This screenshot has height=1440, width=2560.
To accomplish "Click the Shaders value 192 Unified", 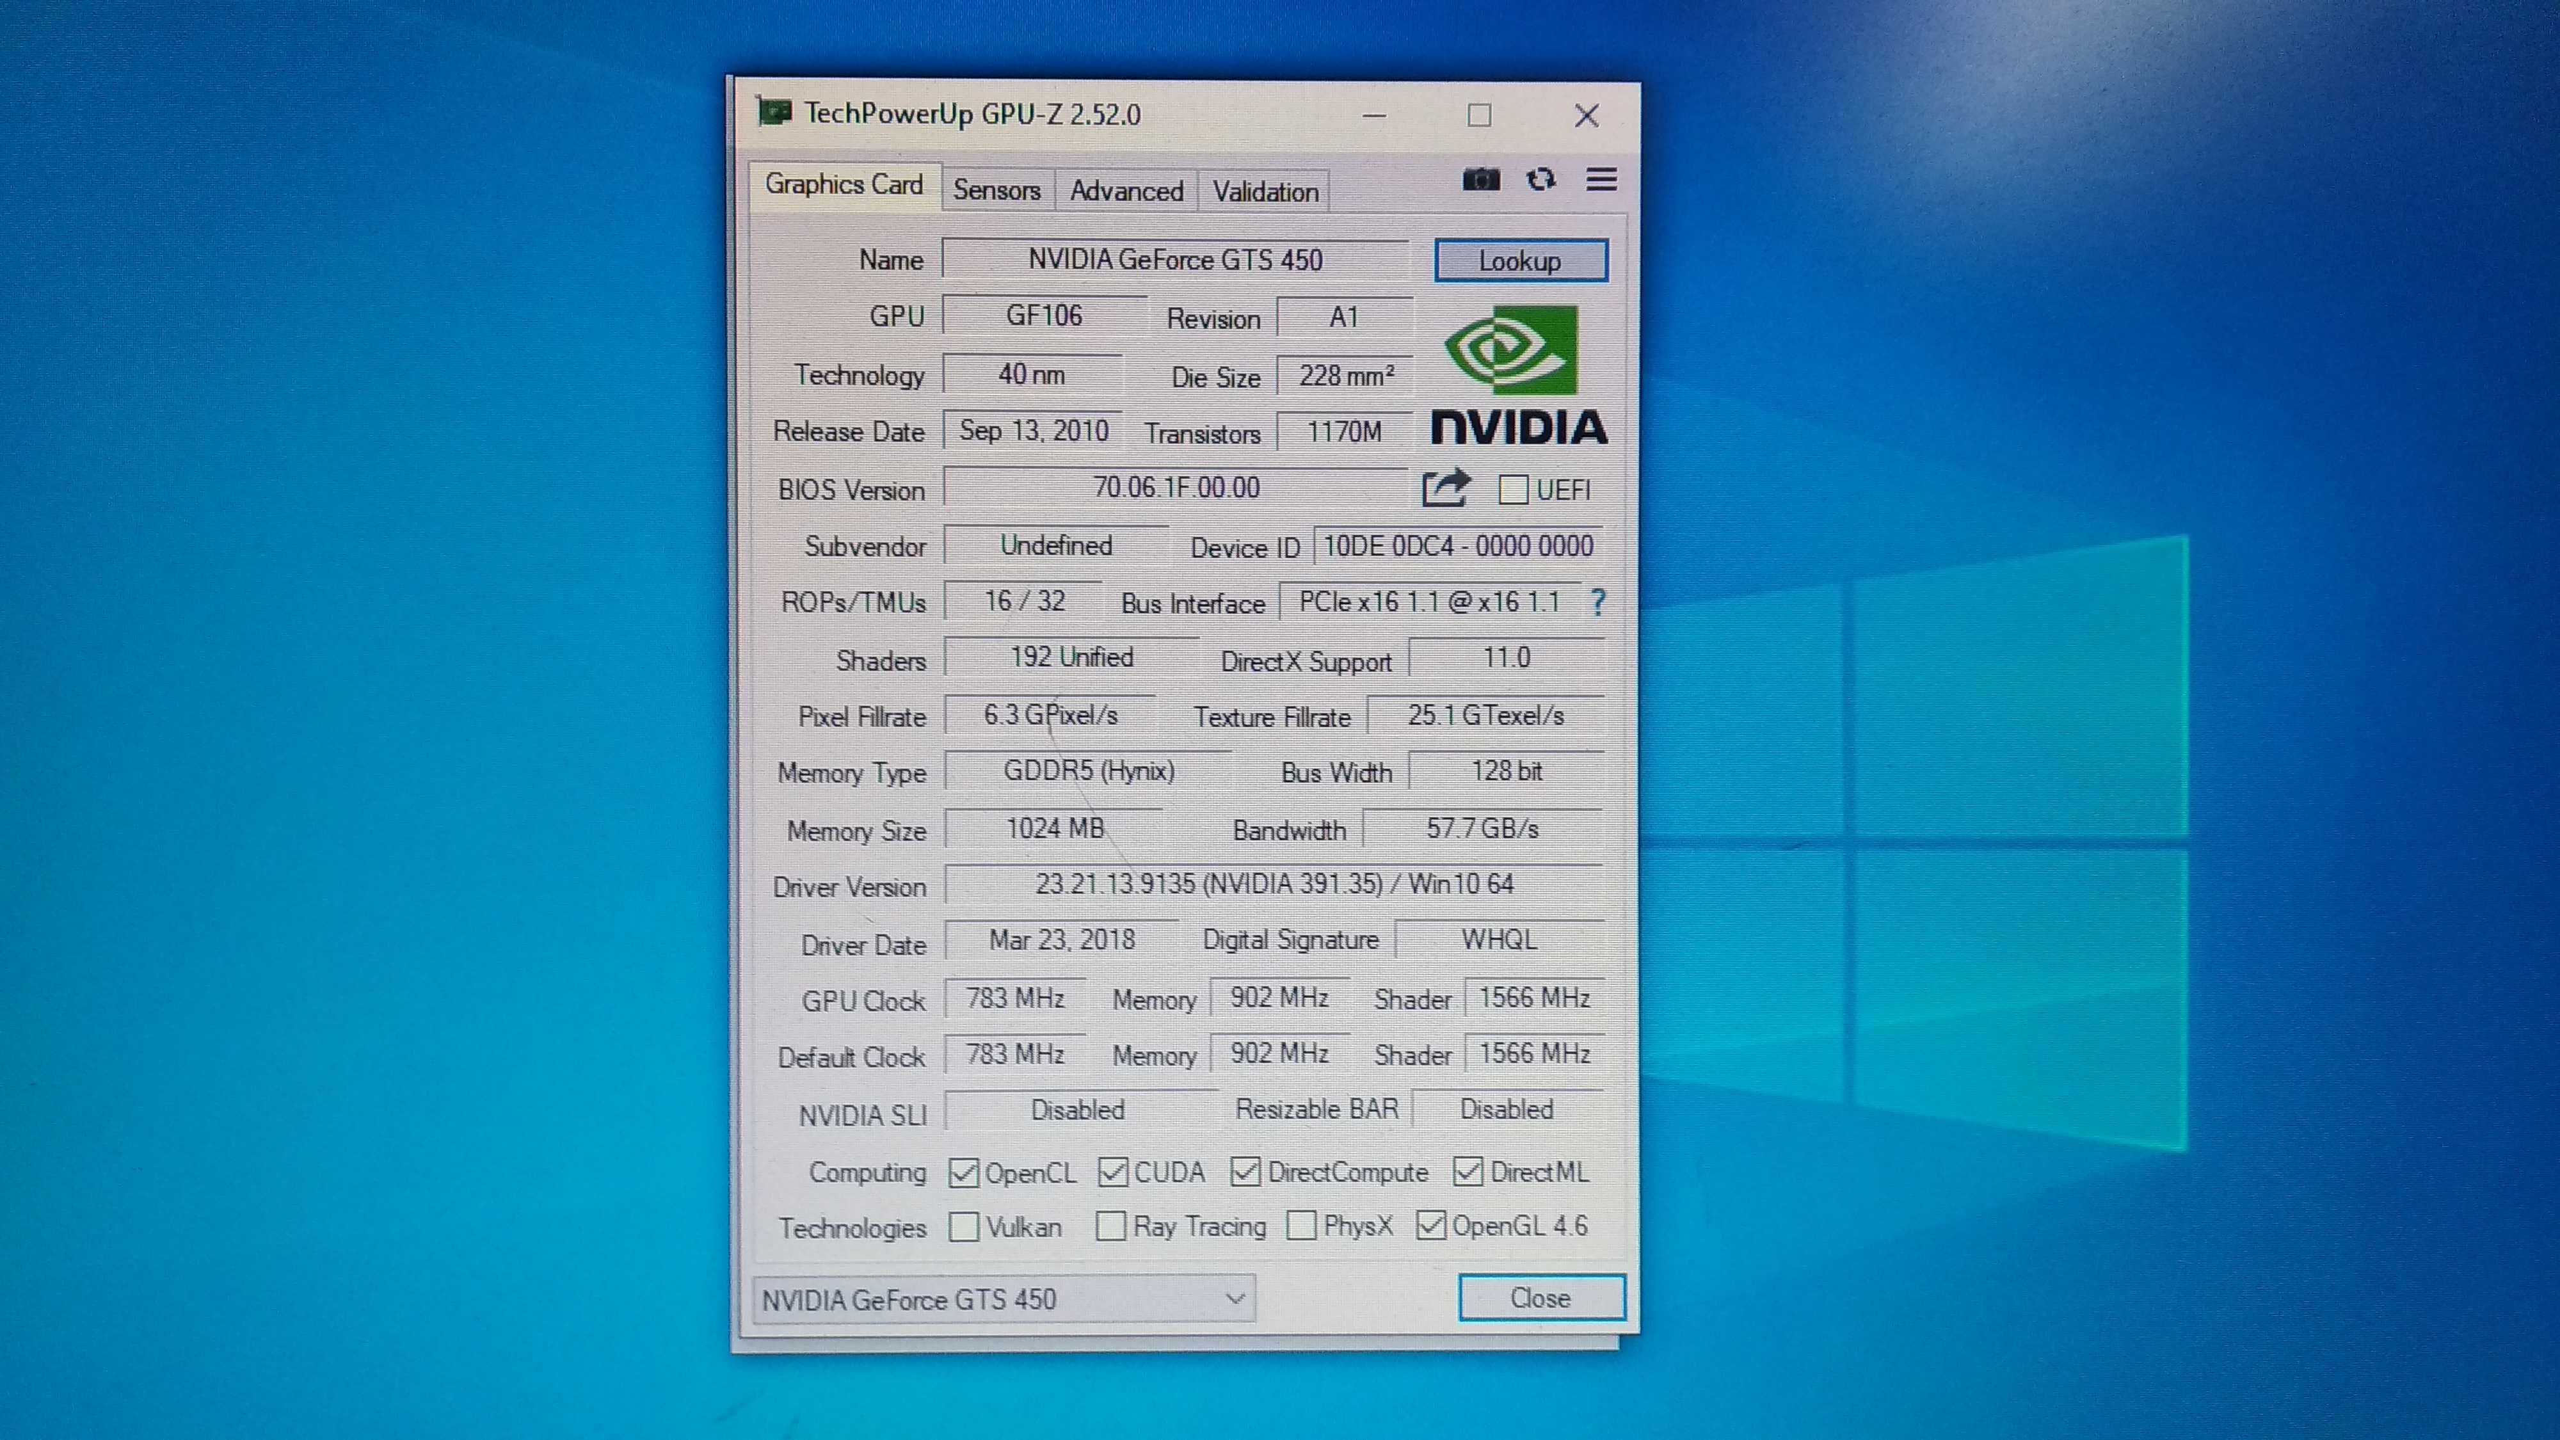I will [x=1071, y=658].
